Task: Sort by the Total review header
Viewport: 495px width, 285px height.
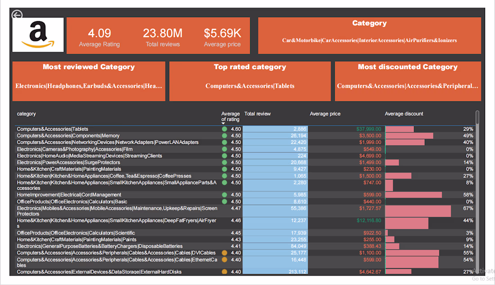Action: pos(257,114)
